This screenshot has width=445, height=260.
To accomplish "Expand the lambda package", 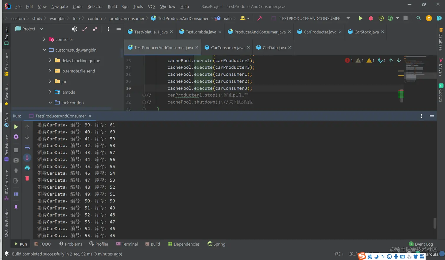I will (50, 92).
